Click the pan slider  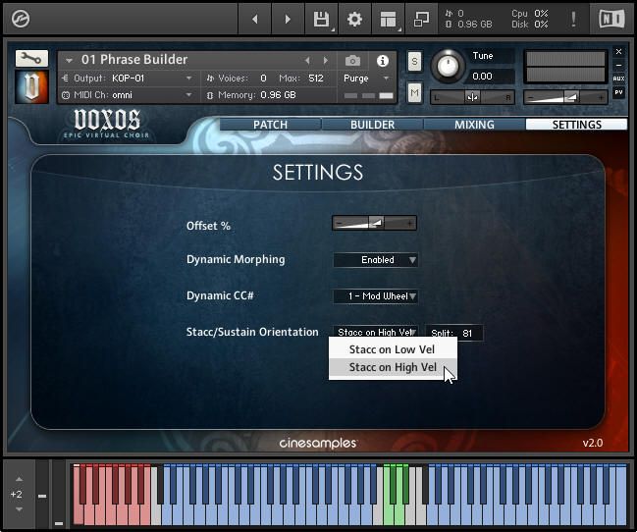click(x=472, y=97)
